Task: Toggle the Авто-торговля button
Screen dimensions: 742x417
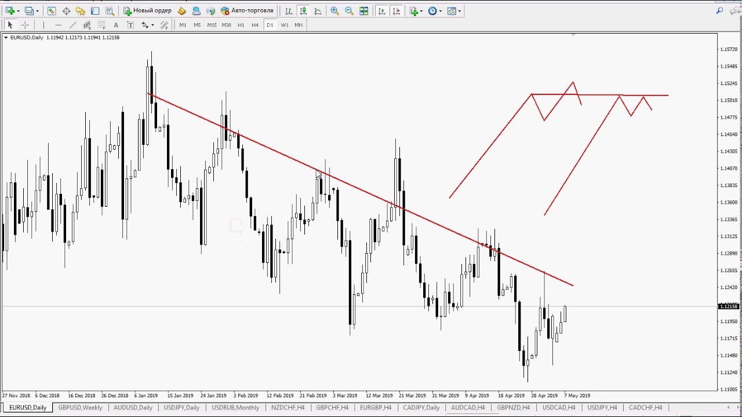Action: point(247,11)
